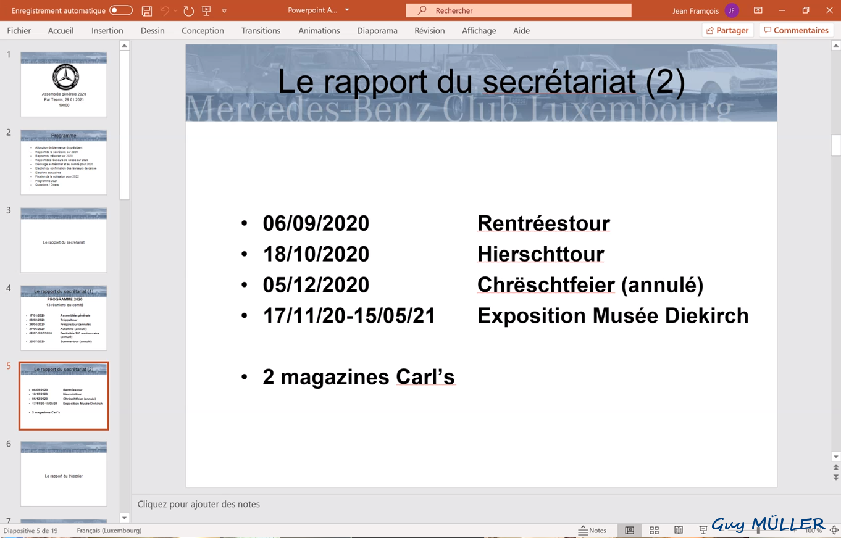Open Slide Sorter view
The width and height of the screenshot is (841, 538).
(x=654, y=530)
